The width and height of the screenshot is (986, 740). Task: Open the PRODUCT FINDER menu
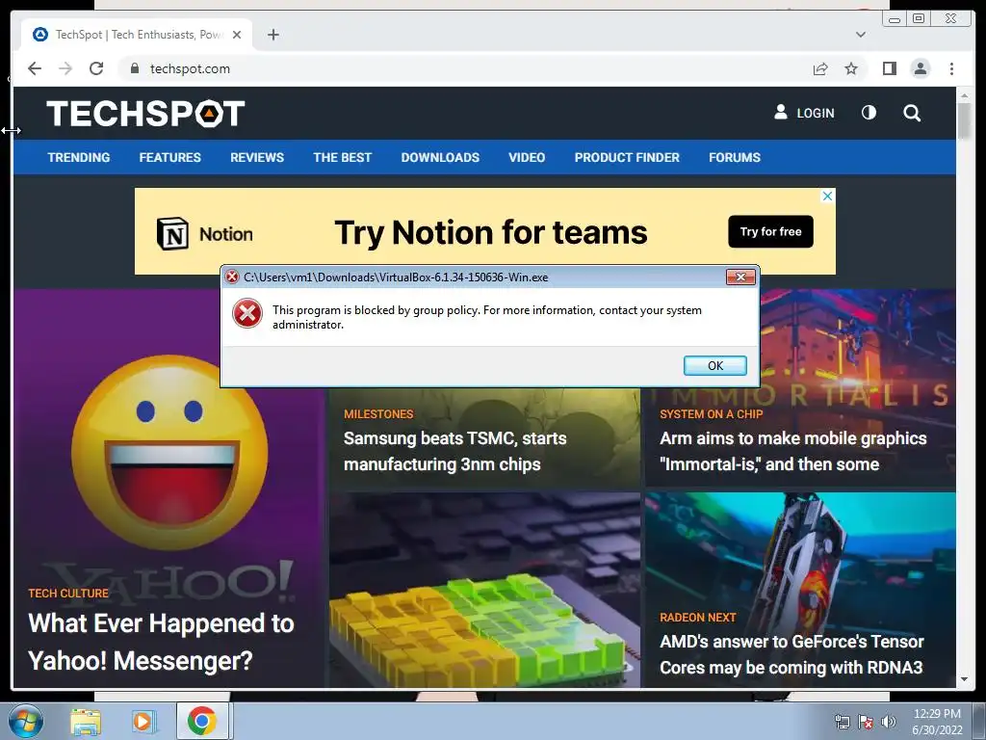(x=627, y=157)
